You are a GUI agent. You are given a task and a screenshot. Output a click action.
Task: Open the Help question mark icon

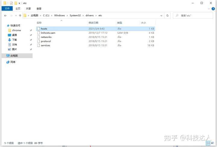coord(213,9)
